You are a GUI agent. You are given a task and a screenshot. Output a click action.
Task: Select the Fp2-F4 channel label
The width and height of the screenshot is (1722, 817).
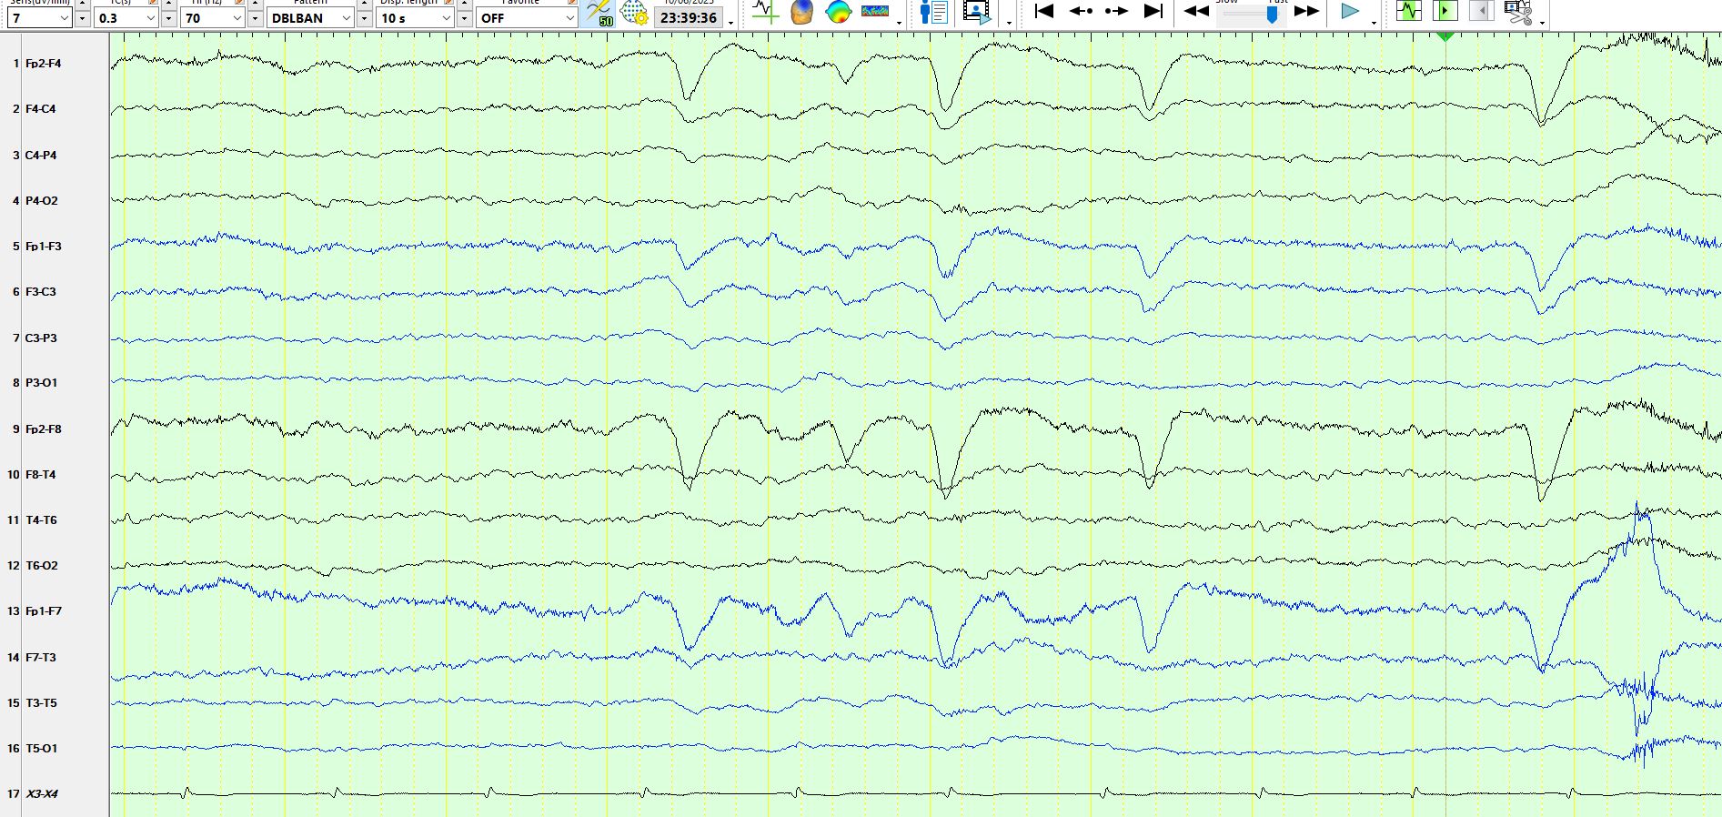43,64
